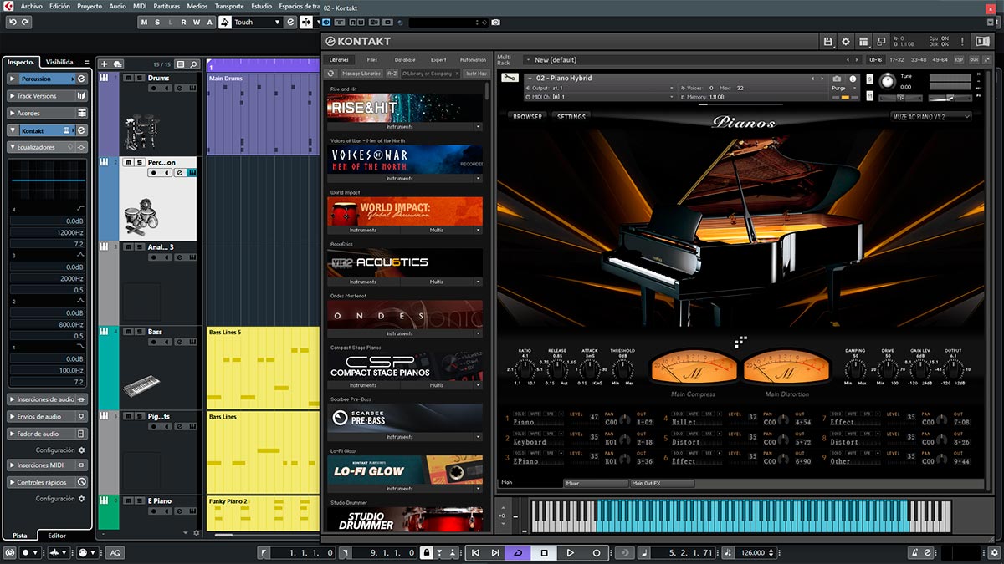Open the Touch automation mode dropdown

click(257, 23)
